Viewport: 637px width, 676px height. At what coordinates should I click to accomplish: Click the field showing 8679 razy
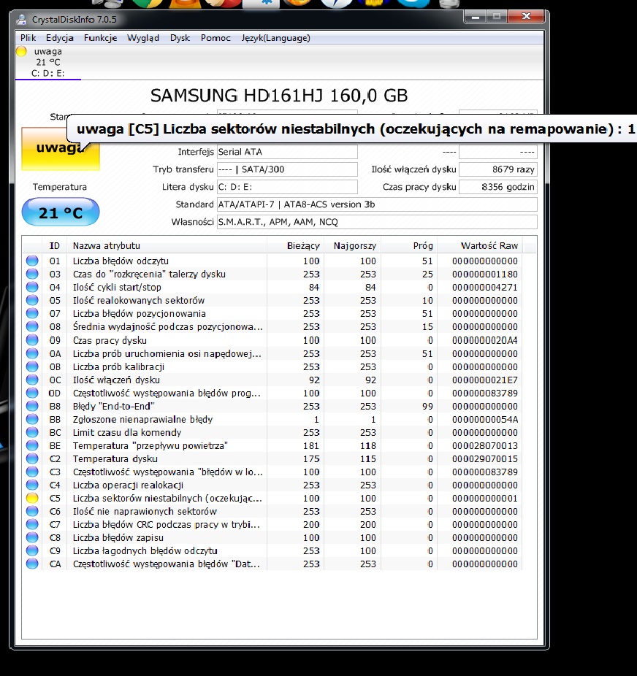coord(498,169)
